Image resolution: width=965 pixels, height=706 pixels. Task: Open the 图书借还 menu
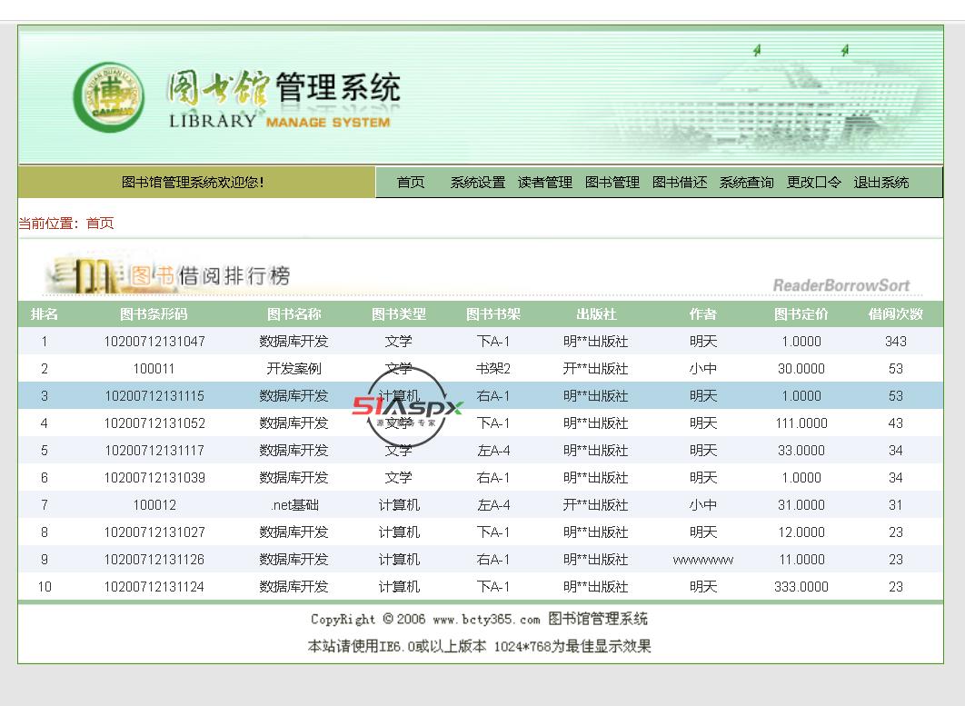[x=679, y=183]
